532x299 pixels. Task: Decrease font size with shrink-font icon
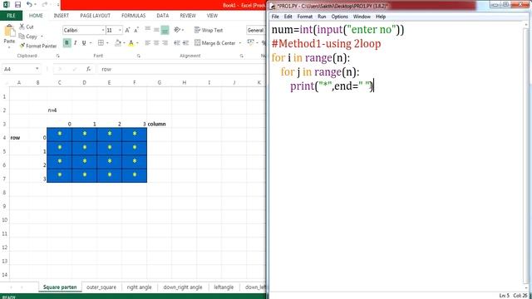coord(136,30)
